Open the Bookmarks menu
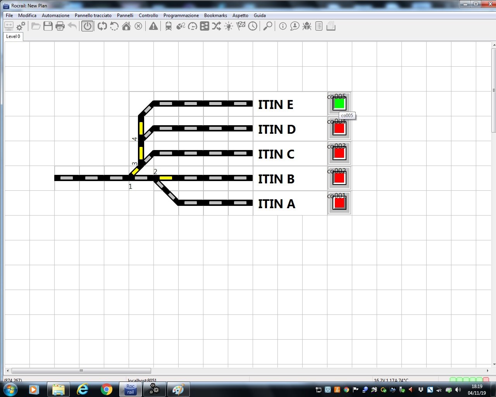 [215, 16]
